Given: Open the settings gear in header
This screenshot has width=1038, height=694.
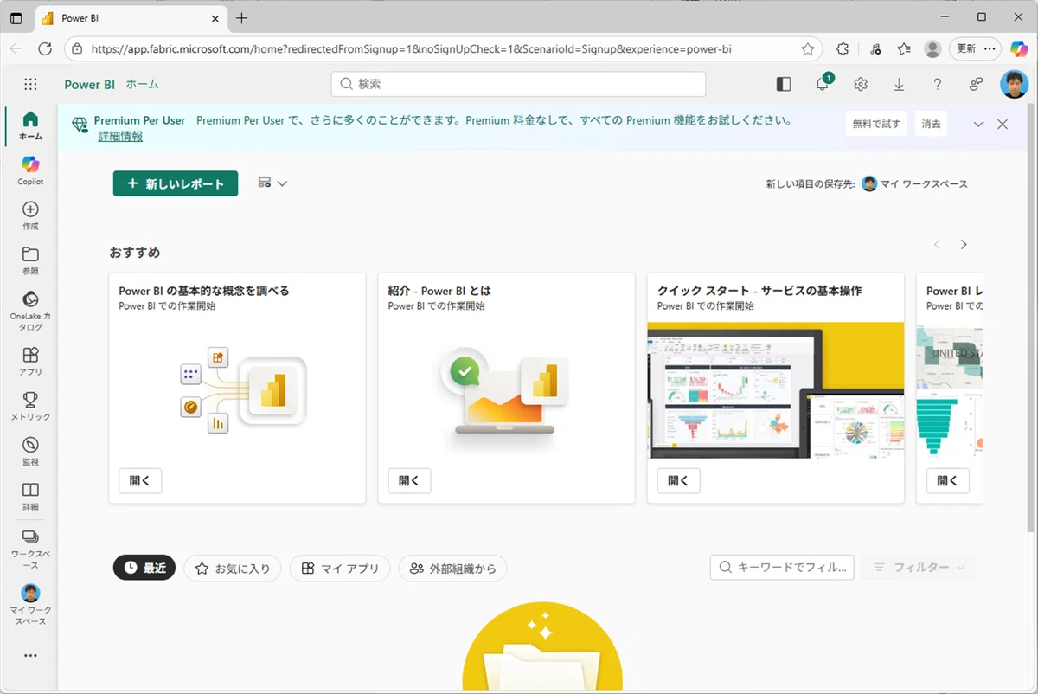Looking at the screenshot, I should (x=861, y=84).
